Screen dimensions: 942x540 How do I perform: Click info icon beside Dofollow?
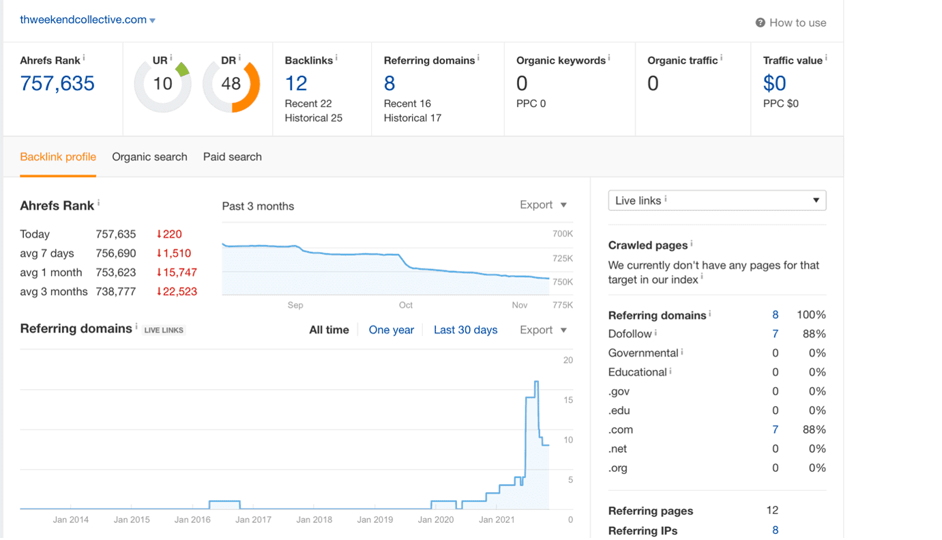[656, 332]
